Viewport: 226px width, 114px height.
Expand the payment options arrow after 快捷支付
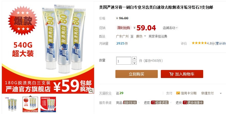(221, 93)
